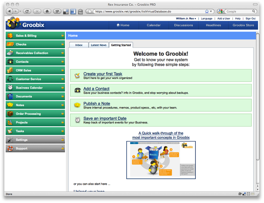Click the 1P toolbar button
264x203 pixels.
(57, 12)
